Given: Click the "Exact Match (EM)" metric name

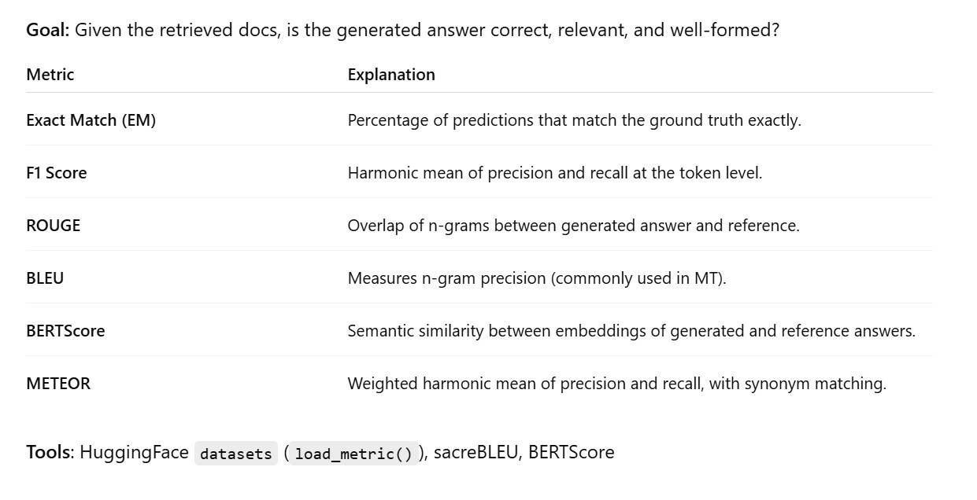Looking at the screenshot, I should click(91, 120).
